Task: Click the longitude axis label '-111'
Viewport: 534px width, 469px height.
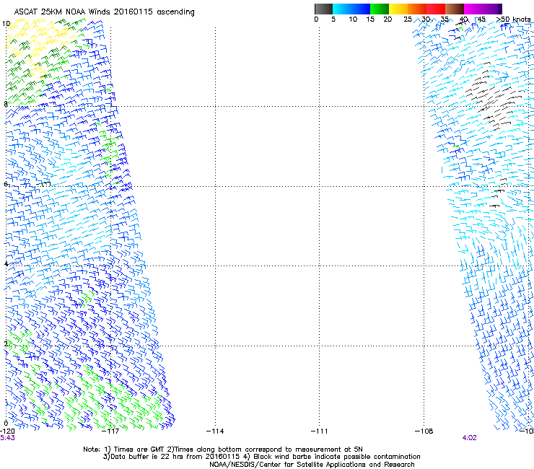Action: [320, 431]
